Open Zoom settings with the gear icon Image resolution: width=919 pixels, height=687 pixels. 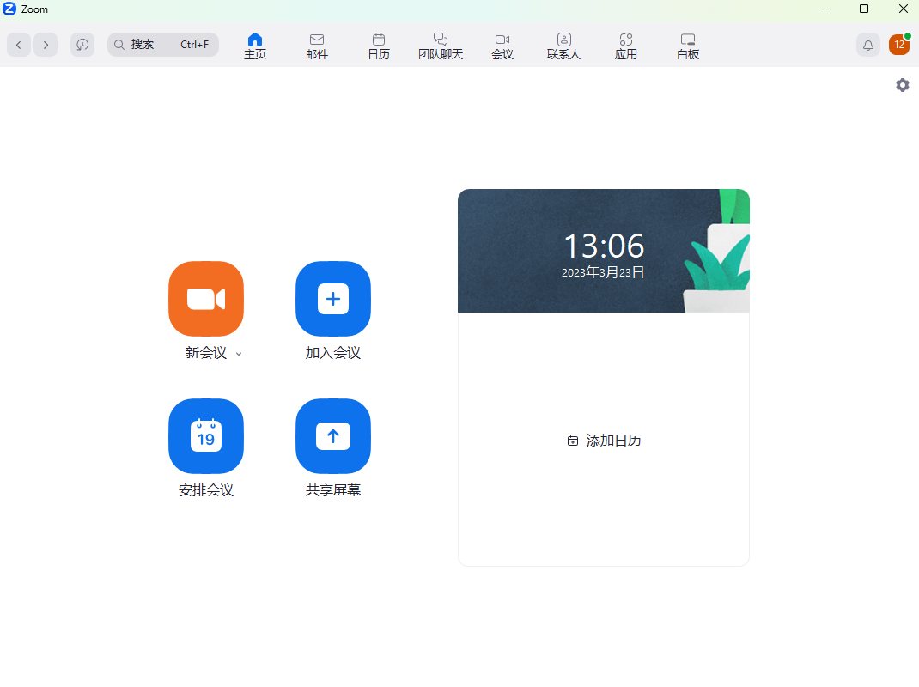pyautogui.click(x=902, y=85)
